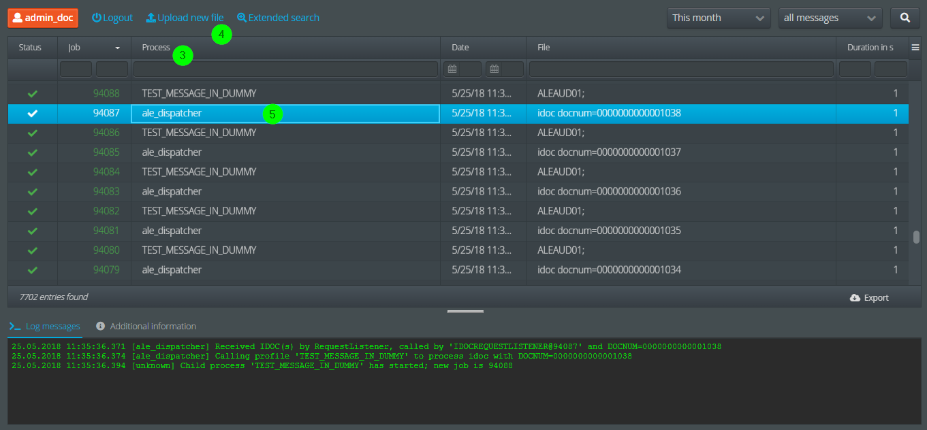This screenshot has width=927, height=430.
Task: Open the This month period dropdown
Action: point(719,18)
